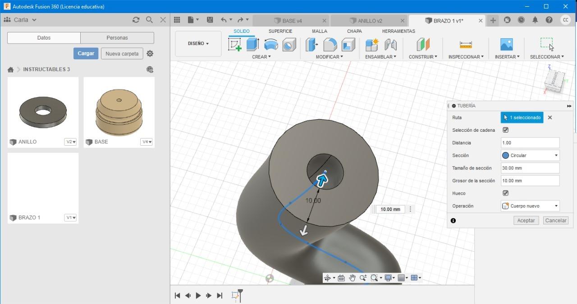The width and height of the screenshot is (577, 304).
Task: Click the Offset Plane construct icon
Action: [x=423, y=45]
